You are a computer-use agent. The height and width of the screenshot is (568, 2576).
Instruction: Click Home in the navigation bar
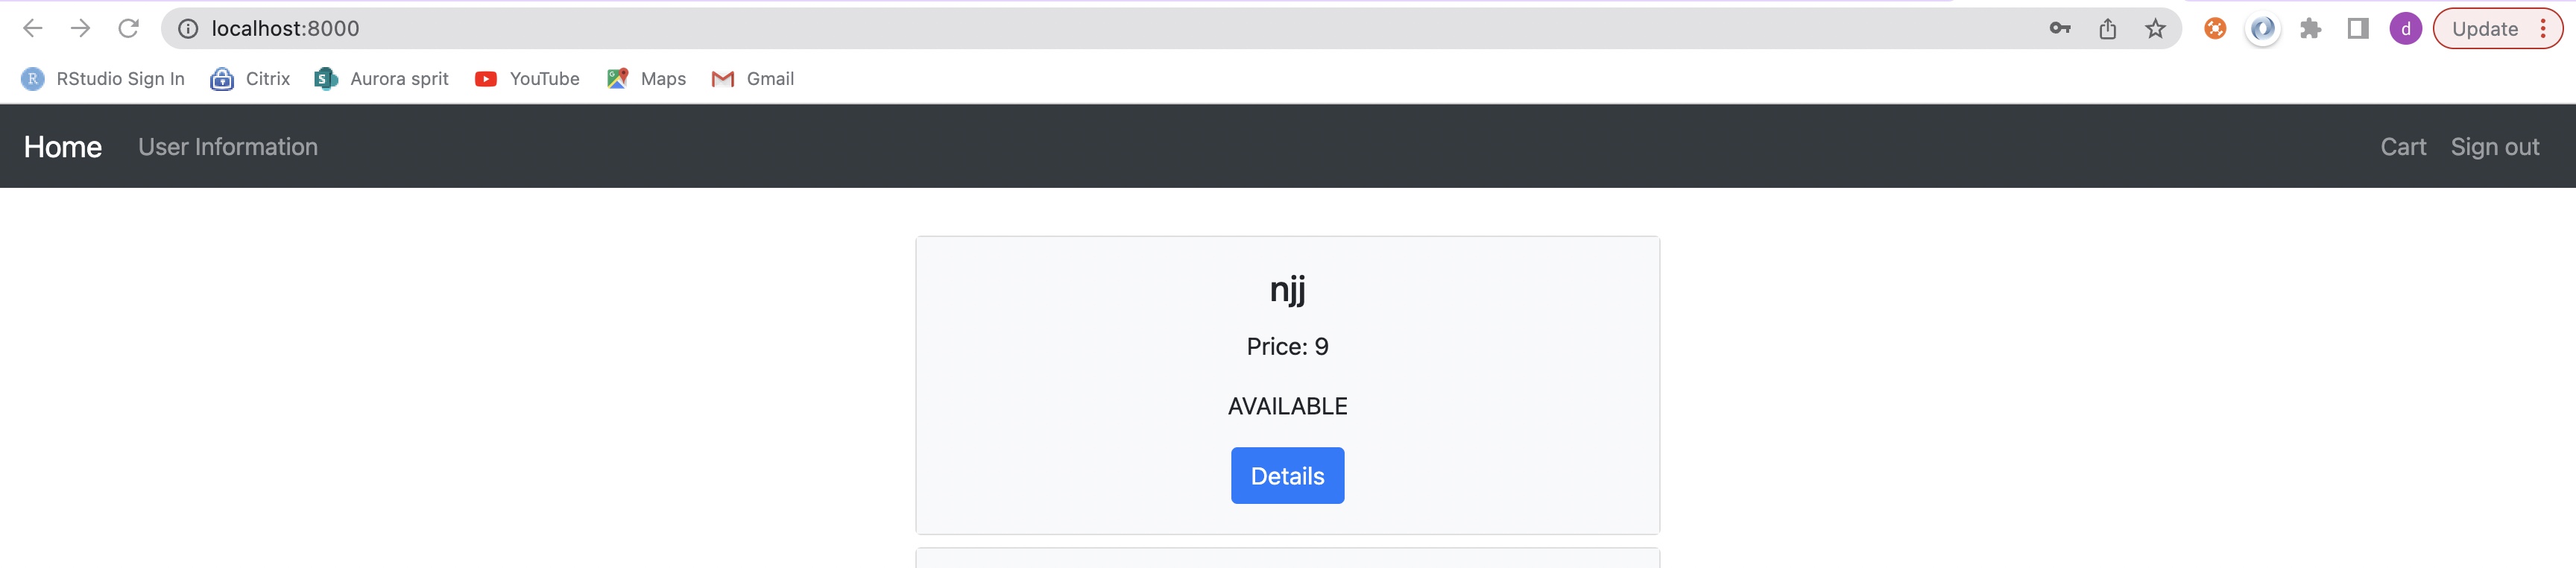coord(63,147)
